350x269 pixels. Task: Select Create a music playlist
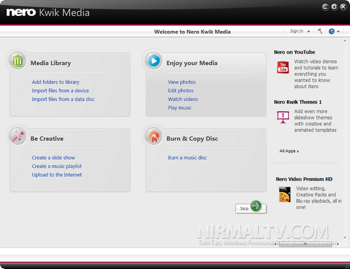point(57,166)
